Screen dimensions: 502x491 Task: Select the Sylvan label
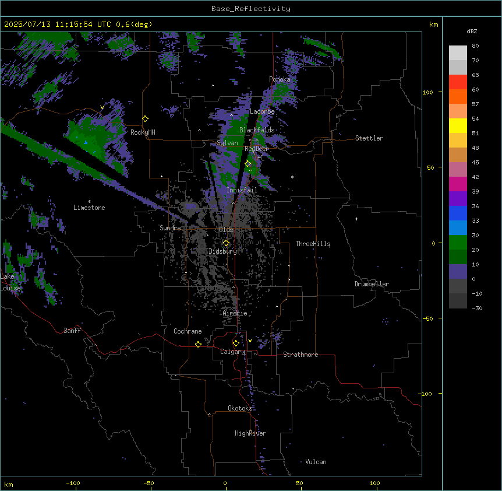pos(227,143)
